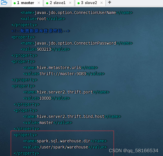163x156 pixels.
Task: Click green status dot on slave1 tab
Action: [x=47, y=3]
